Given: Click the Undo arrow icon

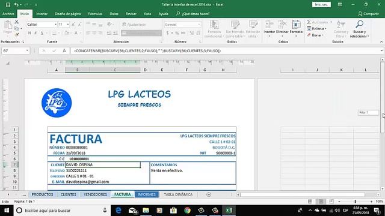Looking at the screenshot, I should click(x=16, y=5).
